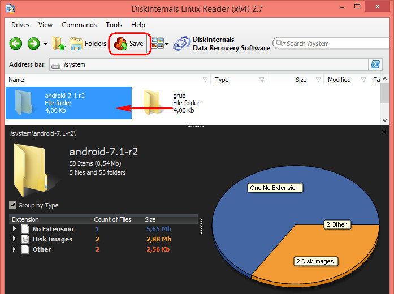Viewport: 394px width, 294px height.
Task: Click the 5 files and 53 folders text
Action: (x=97, y=172)
